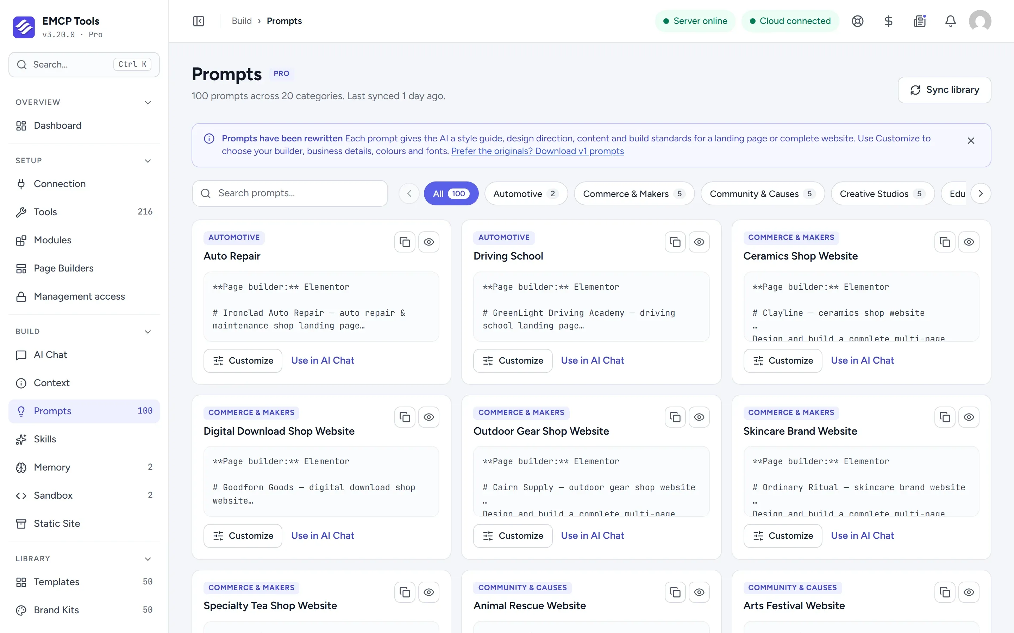Open the support lifebuoy icon
The width and height of the screenshot is (1014, 633).
(857, 21)
